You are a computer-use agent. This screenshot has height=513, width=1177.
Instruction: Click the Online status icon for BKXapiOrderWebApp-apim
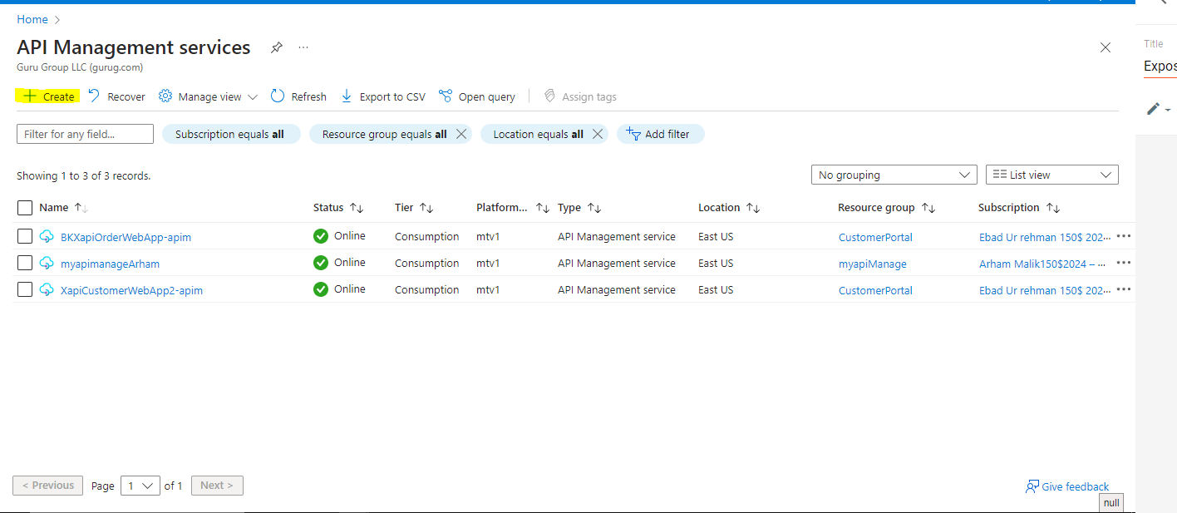(321, 236)
